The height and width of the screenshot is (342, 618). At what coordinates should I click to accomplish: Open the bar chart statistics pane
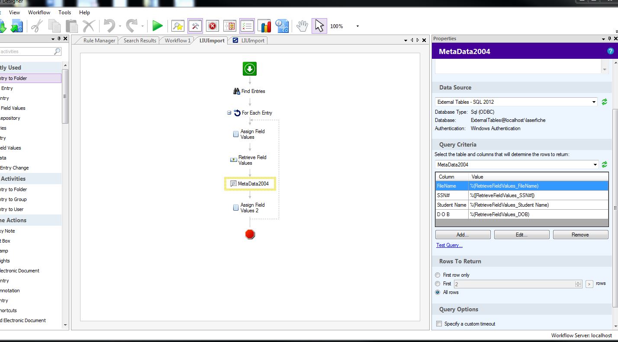pos(264,26)
